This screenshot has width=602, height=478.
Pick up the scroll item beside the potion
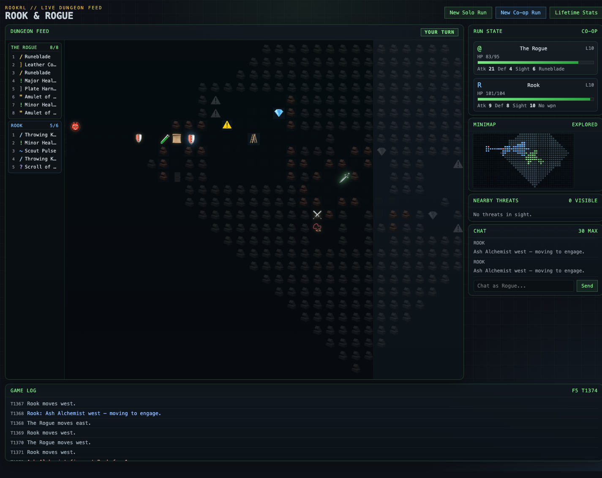pos(177,139)
